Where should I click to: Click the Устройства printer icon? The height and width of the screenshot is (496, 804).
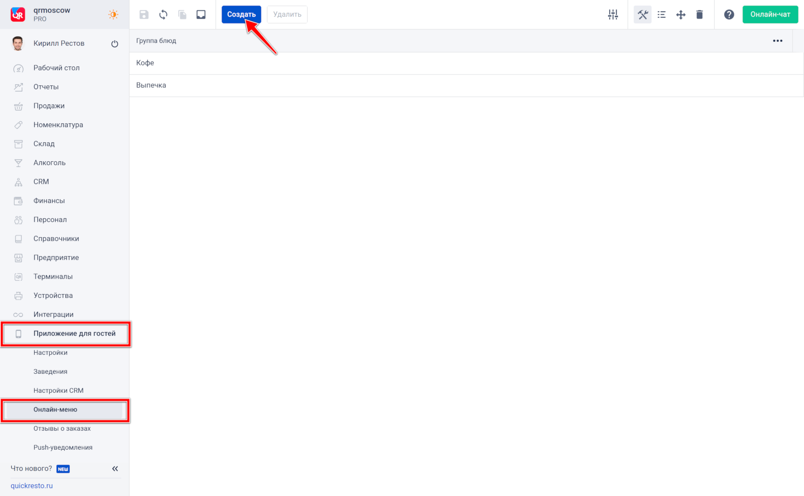coord(18,296)
